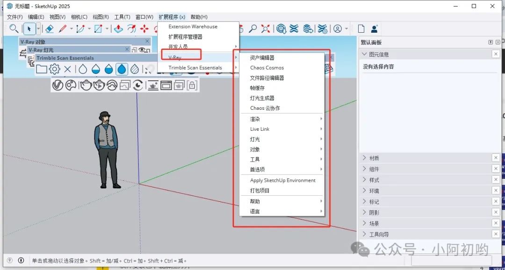Expand the 样式 panel section
Screen dimensions: 505x270
point(364,179)
